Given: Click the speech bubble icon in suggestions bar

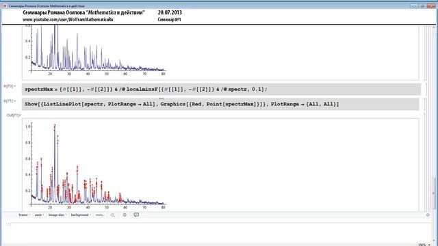Looking at the screenshot, I should pyautogui.click(x=136, y=215).
